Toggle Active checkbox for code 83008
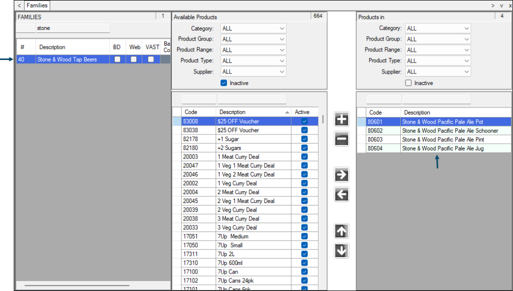This screenshot has width=513, height=291. point(305,121)
